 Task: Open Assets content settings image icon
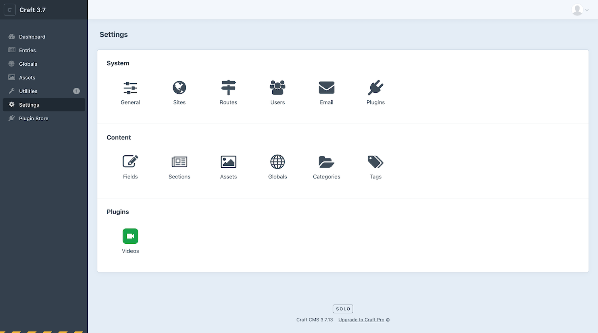[x=228, y=162]
